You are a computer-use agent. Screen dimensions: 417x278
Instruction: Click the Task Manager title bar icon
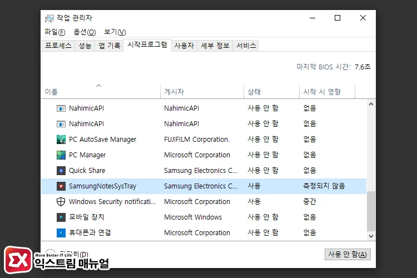pyautogui.click(x=49, y=18)
